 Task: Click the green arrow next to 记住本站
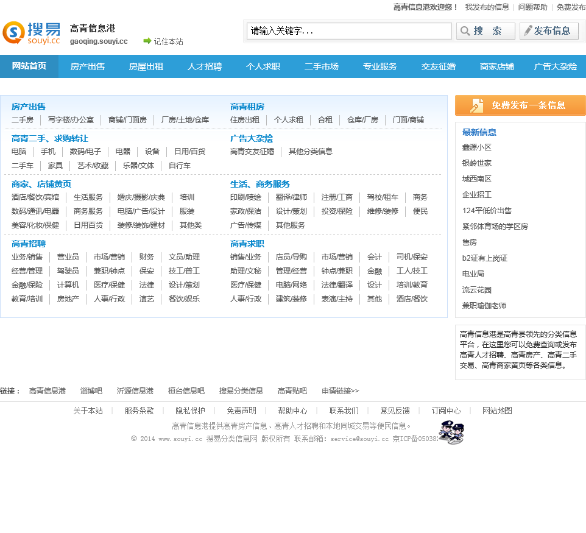pos(147,41)
